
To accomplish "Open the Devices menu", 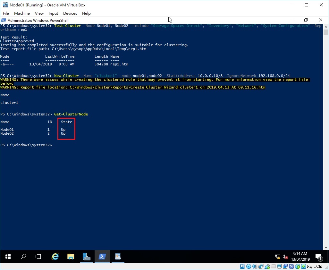I will [x=70, y=13].
